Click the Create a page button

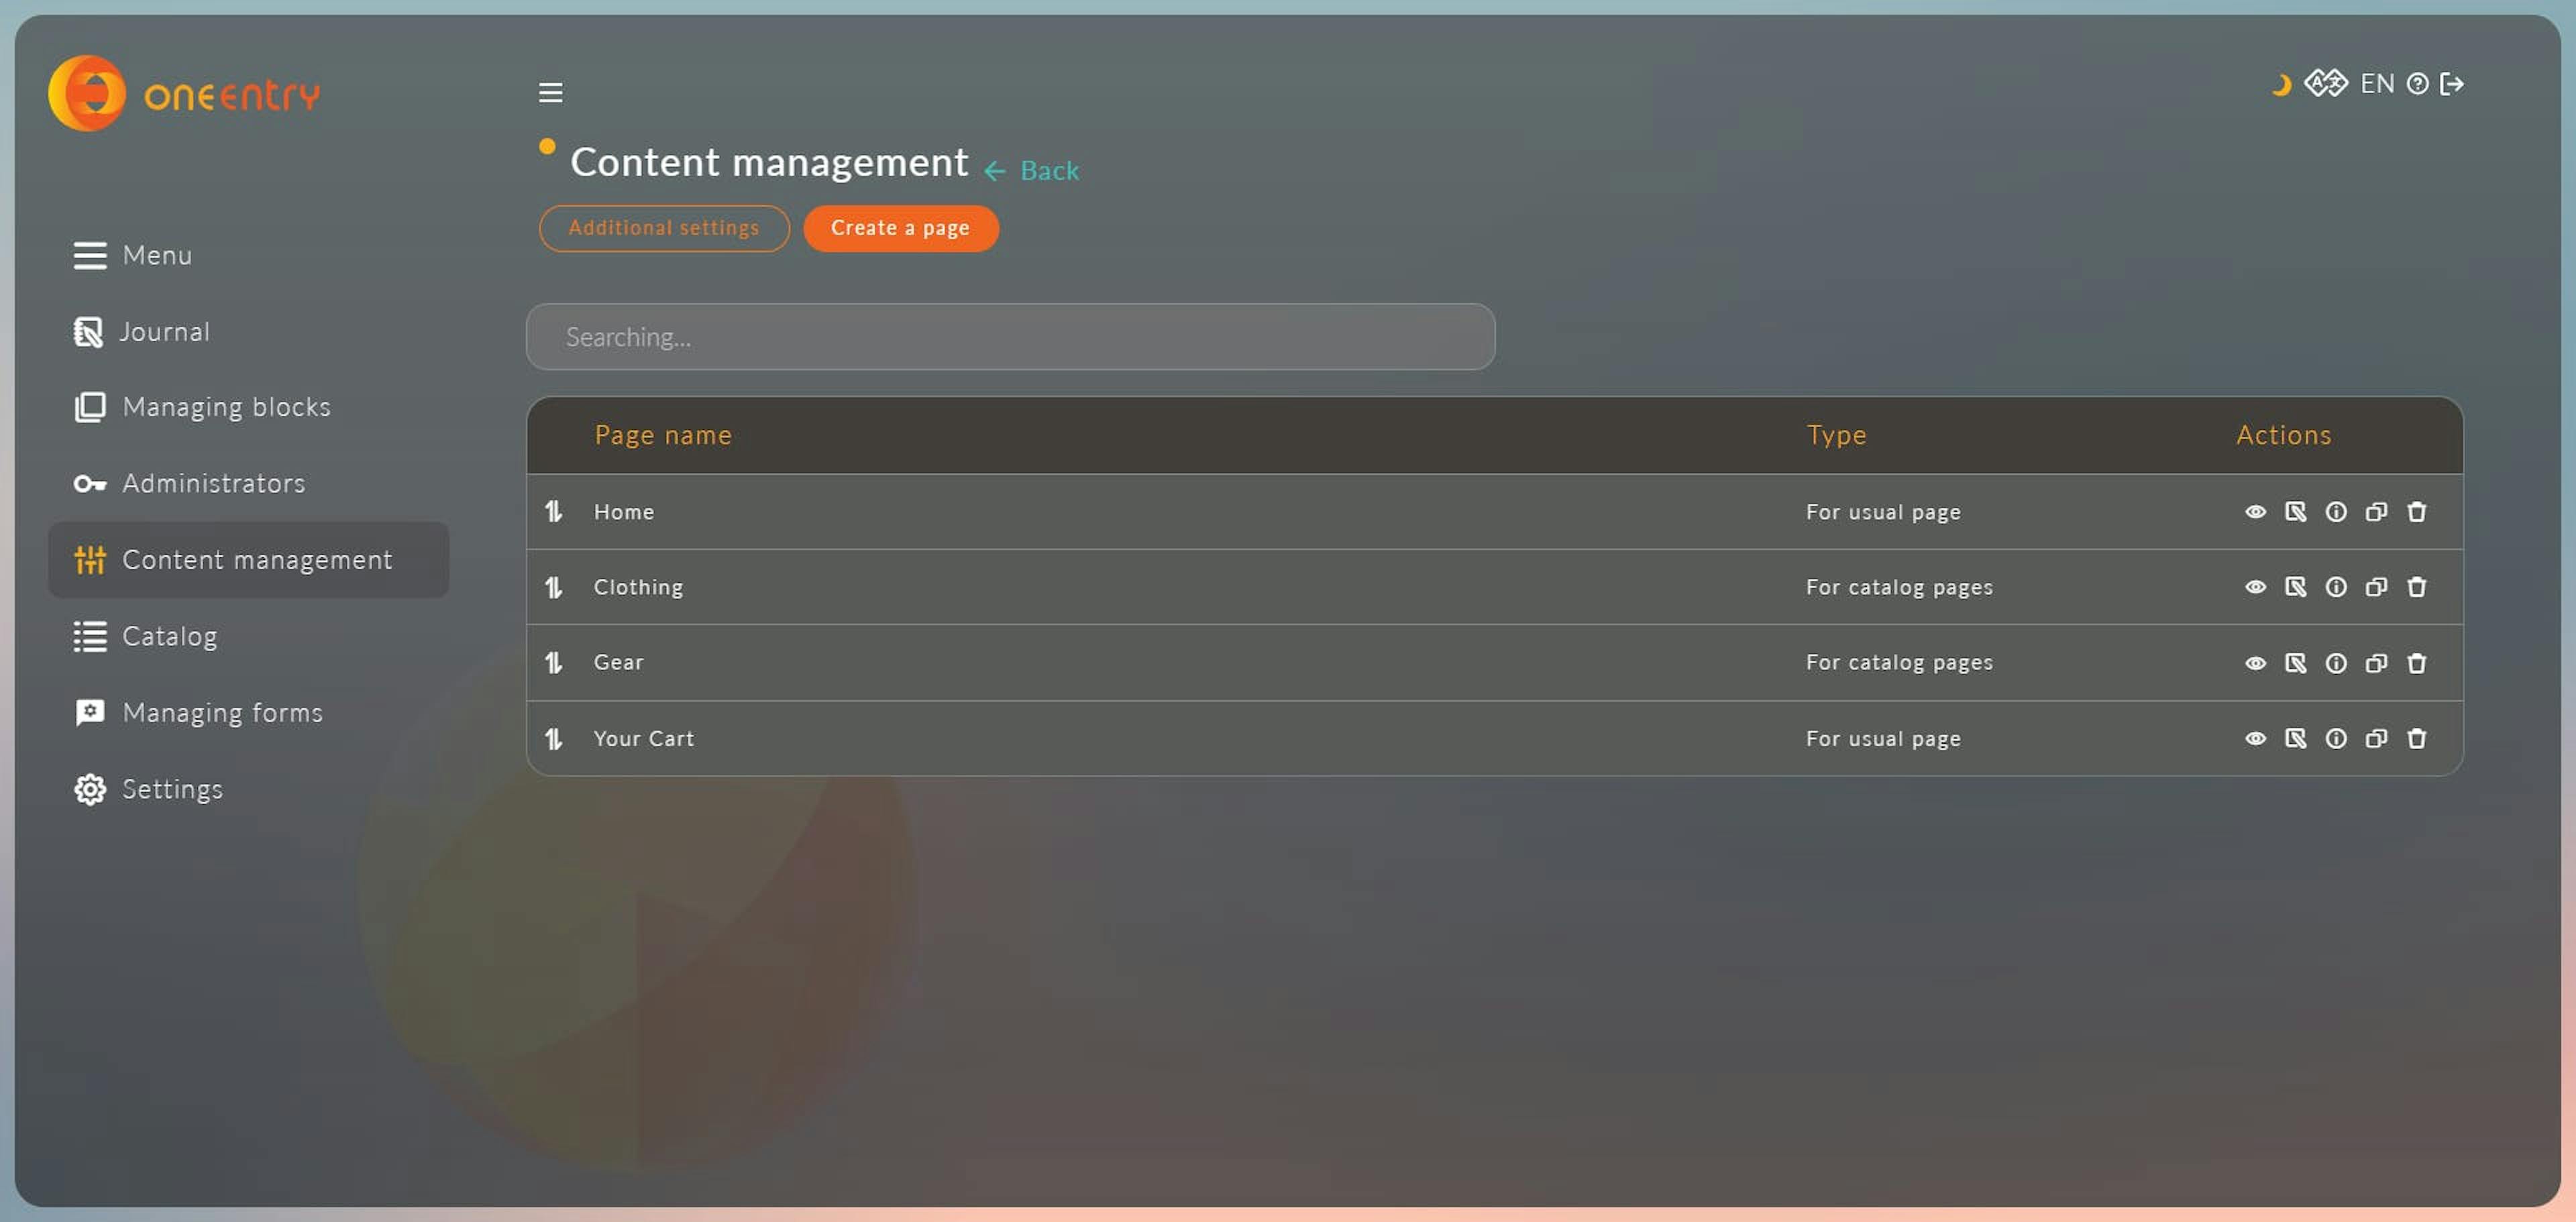click(900, 228)
